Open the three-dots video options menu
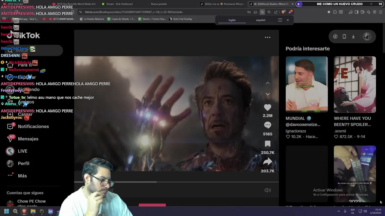This screenshot has height=216, width=385. point(267,37)
